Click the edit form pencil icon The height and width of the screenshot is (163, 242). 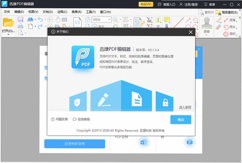click(x=139, y=22)
